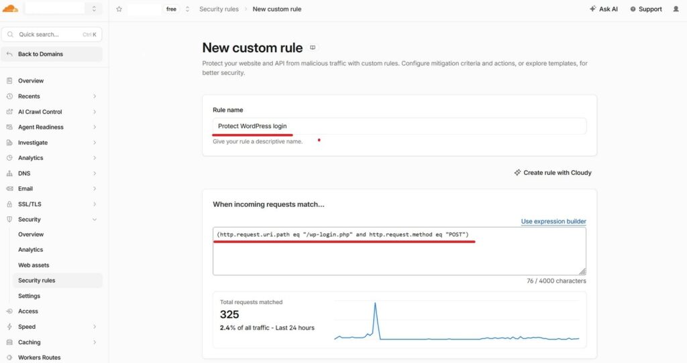Click the Analytics pie chart icon
The width and height of the screenshot is (687, 363).
pyautogui.click(x=9, y=158)
